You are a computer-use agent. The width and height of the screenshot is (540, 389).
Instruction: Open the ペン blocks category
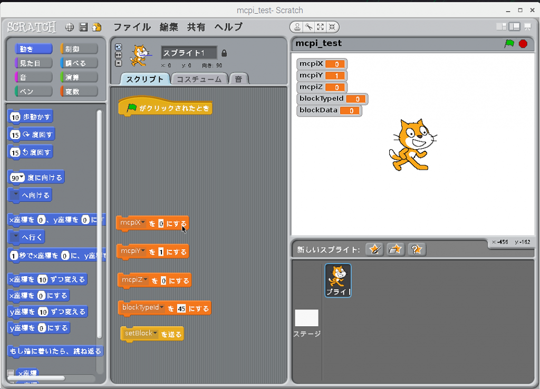34,91
